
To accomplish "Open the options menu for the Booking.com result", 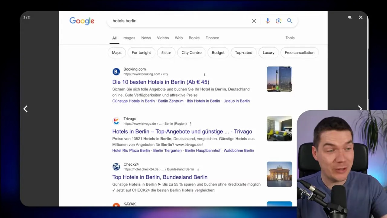I will coord(204,74).
